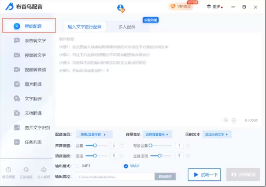Select 视频转文字 sidebar icon
This screenshot has width=266, height=187.
coord(17,55)
